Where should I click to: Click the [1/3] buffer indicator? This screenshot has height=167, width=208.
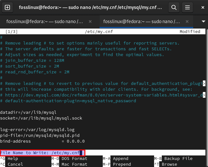click(12, 31)
